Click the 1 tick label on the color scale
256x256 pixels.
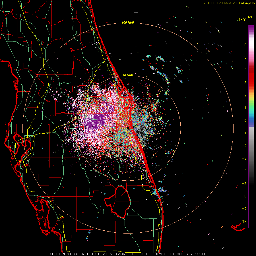(245, 108)
